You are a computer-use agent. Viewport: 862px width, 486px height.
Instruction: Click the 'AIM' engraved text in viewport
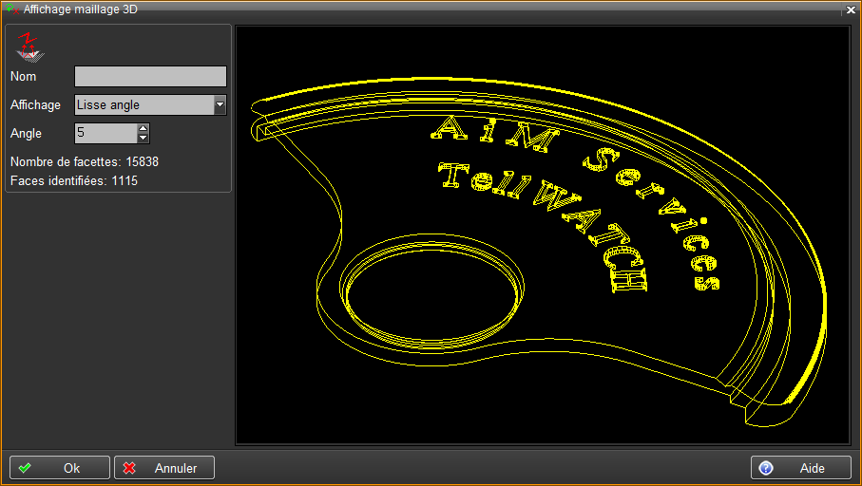(496, 136)
